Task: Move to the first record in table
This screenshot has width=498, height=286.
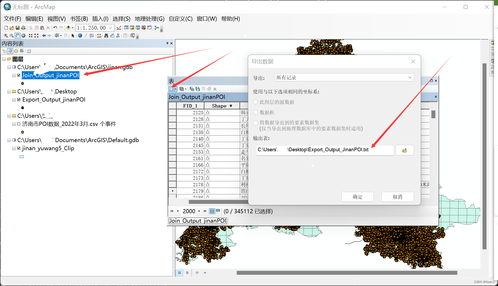Action: coord(172,211)
